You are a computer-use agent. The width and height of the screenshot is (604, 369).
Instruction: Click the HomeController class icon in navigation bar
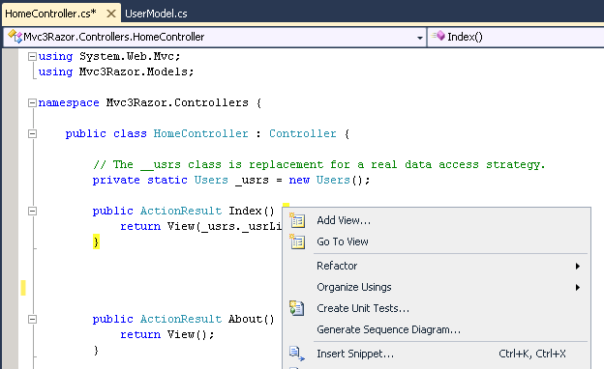15,37
